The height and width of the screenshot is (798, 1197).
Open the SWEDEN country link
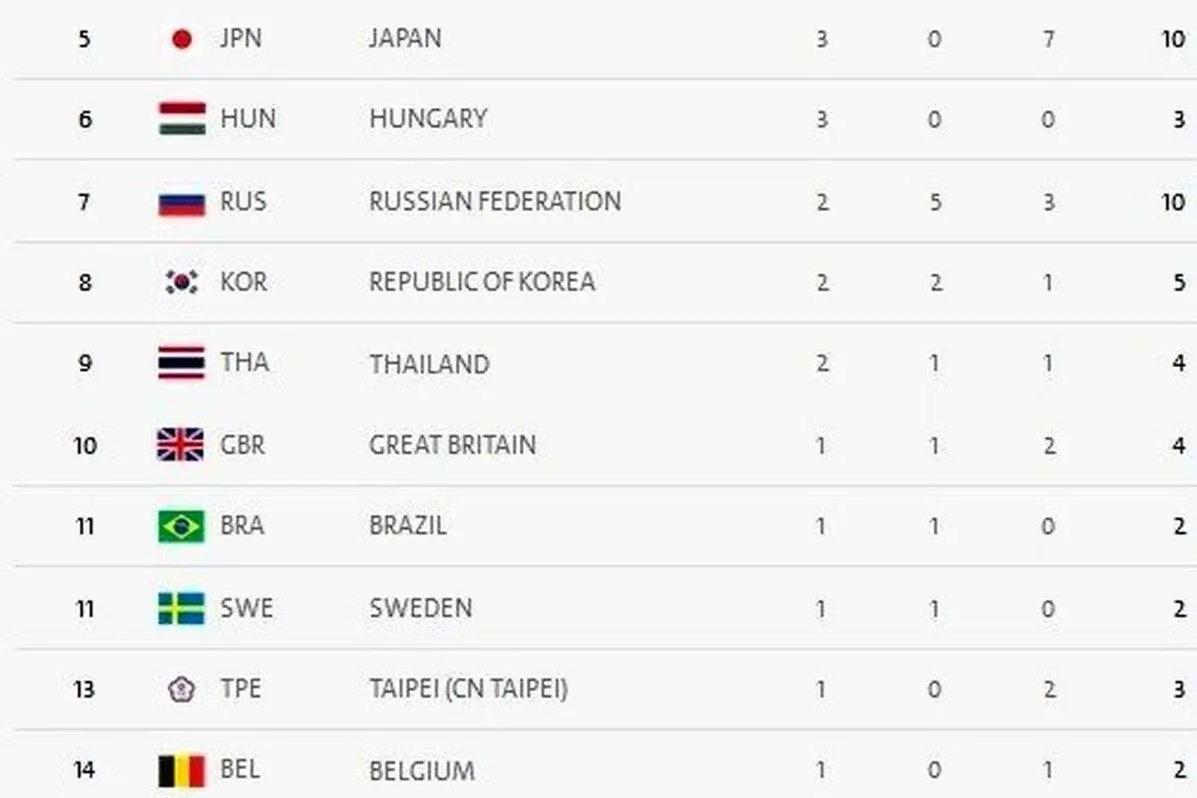coord(421,607)
